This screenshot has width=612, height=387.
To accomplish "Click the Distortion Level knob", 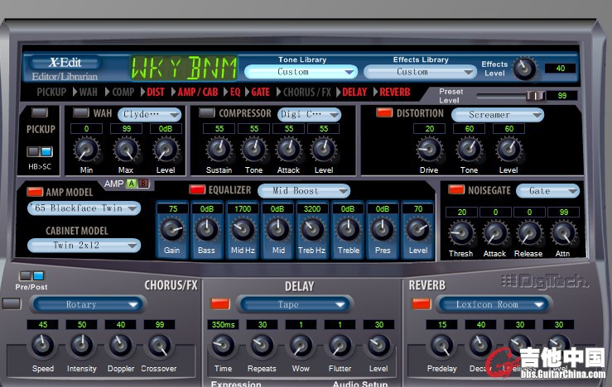I will [509, 150].
